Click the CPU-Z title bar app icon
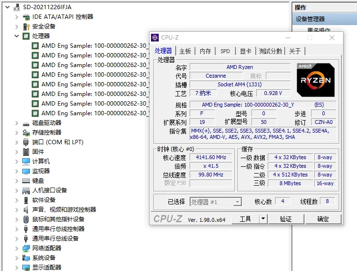Screen dimensions: 357x271 click(x=155, y=38)
